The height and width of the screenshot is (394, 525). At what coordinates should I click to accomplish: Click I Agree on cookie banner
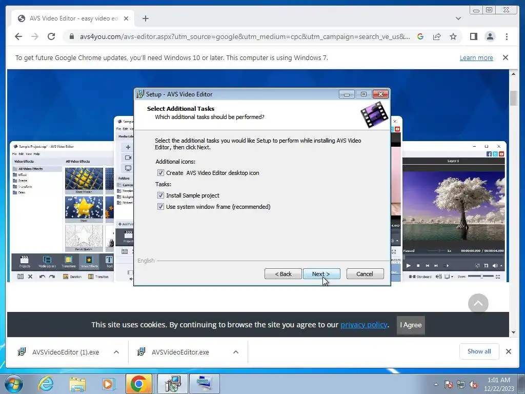coord(411,325)
